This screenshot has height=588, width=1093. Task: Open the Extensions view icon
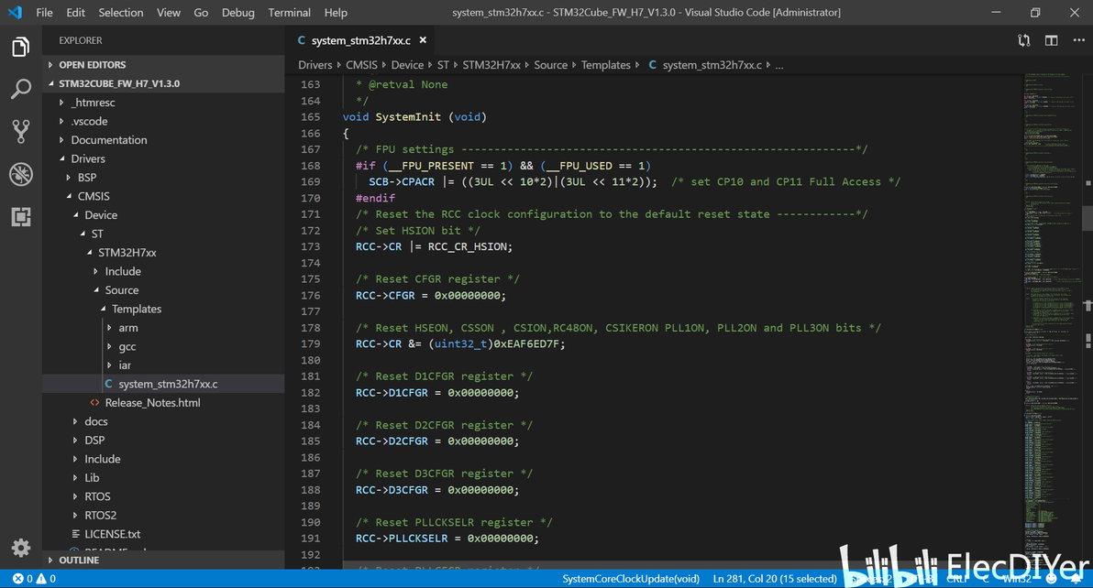point(20,217)
